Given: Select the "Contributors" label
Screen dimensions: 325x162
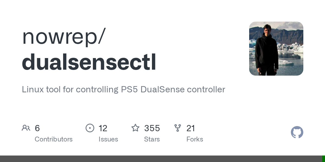Looking at the screenshot, I should [54, 139].
